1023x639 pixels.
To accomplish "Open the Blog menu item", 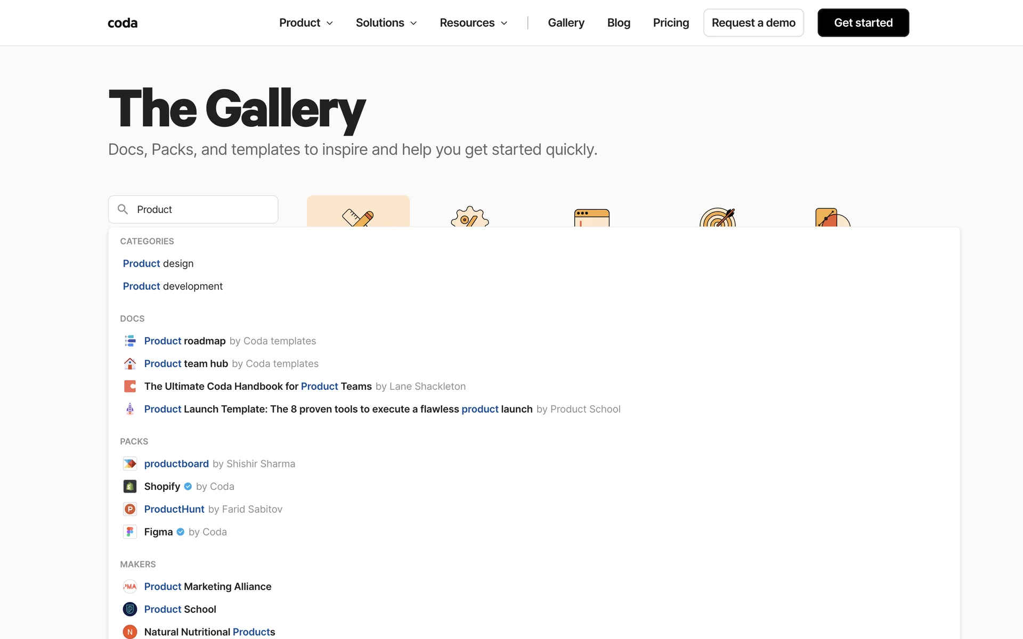I will (619, 23).
